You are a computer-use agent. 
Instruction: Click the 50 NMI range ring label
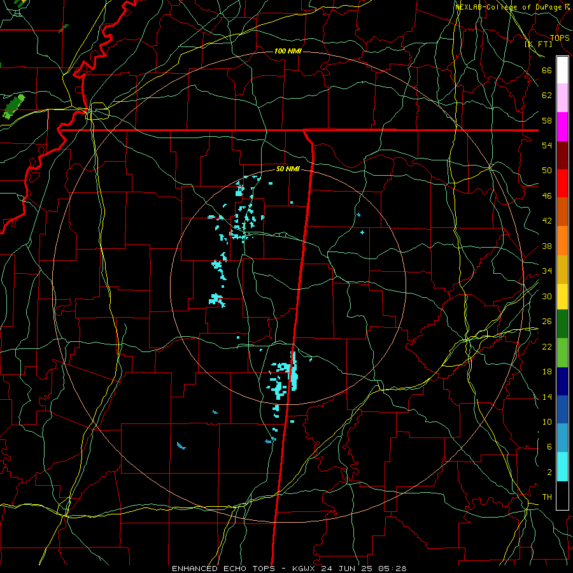click(x=288, y=169)
